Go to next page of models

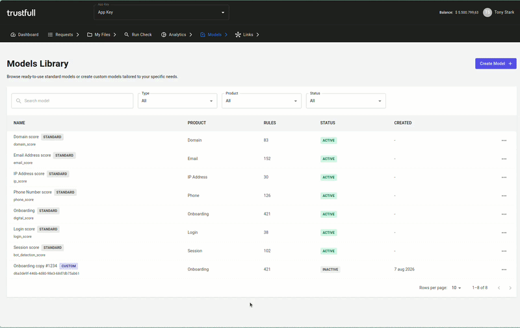click(510, 288)
